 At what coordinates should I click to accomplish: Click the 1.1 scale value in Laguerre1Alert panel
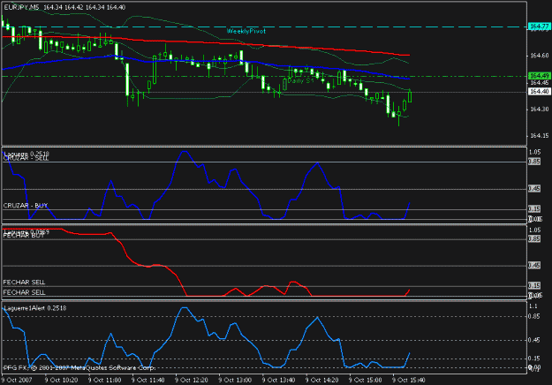coord(533,306)
